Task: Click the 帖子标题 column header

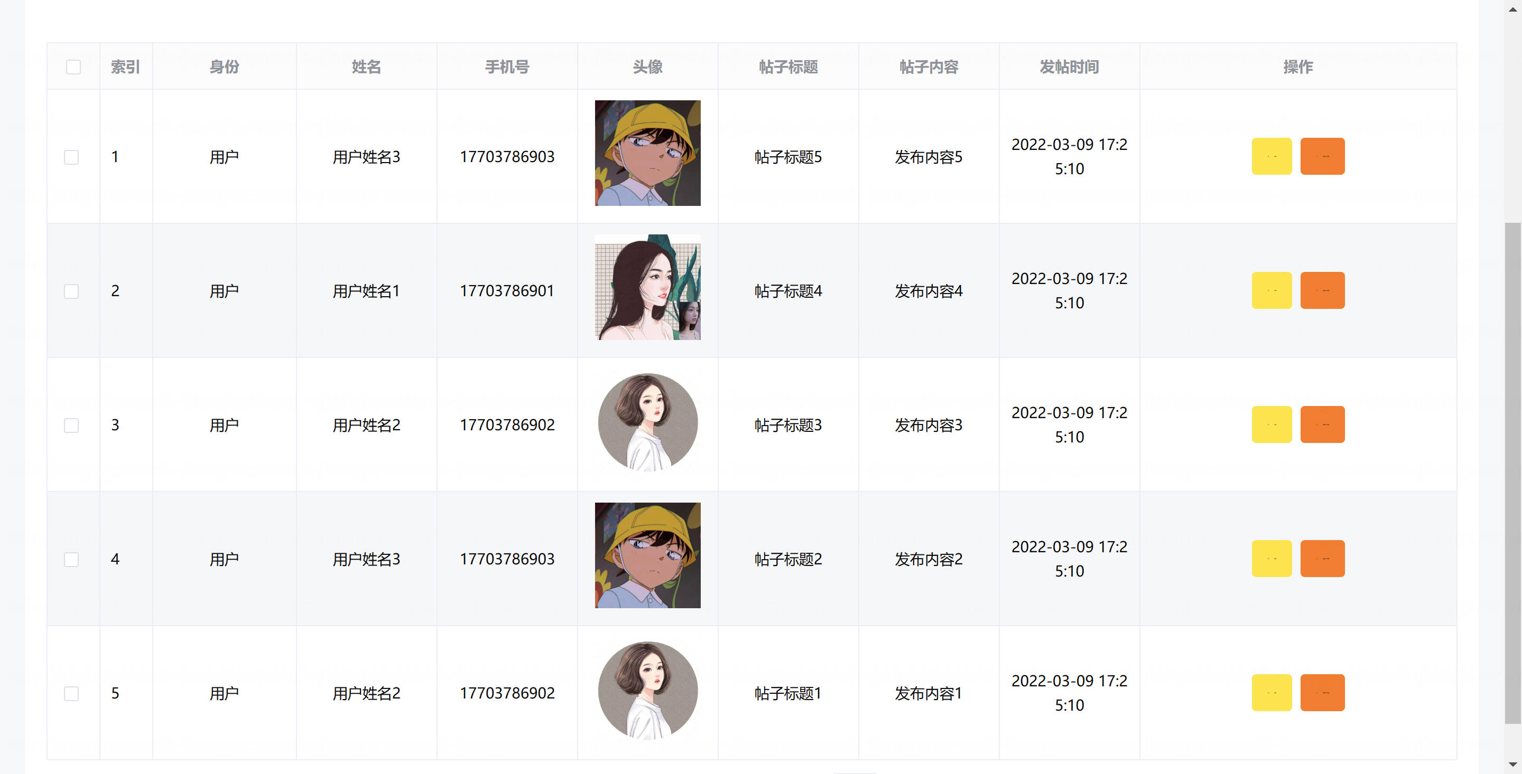Action: point(788,67)
